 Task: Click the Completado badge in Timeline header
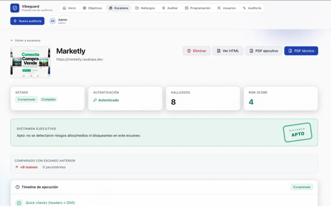click(x=302, y=187)
